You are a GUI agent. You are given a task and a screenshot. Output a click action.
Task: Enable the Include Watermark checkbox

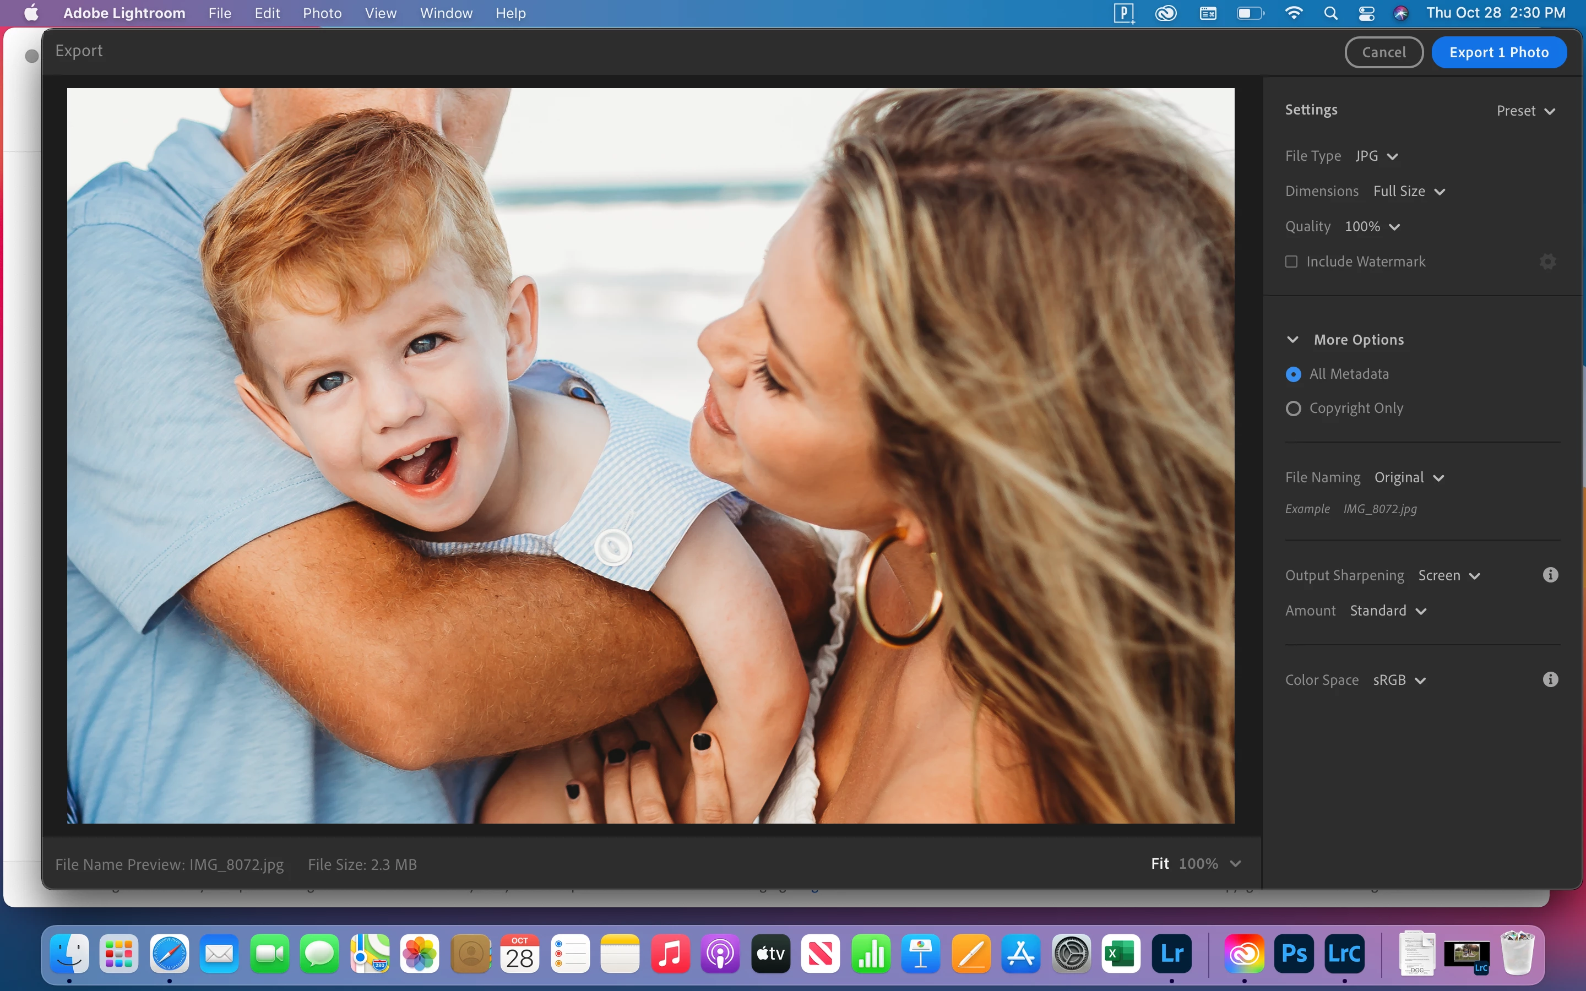click(x=1291, y=262)
